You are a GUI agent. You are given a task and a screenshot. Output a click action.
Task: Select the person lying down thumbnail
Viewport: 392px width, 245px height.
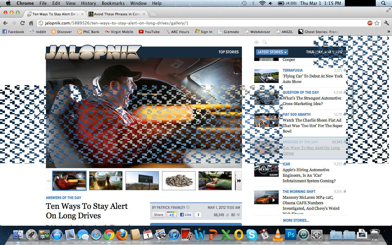[x=215, y=181]
